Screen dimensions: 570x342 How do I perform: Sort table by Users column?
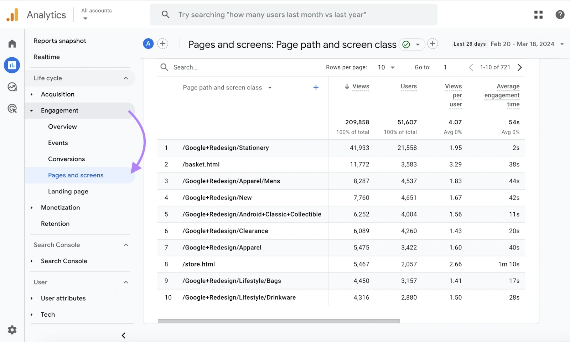(409, 87)
